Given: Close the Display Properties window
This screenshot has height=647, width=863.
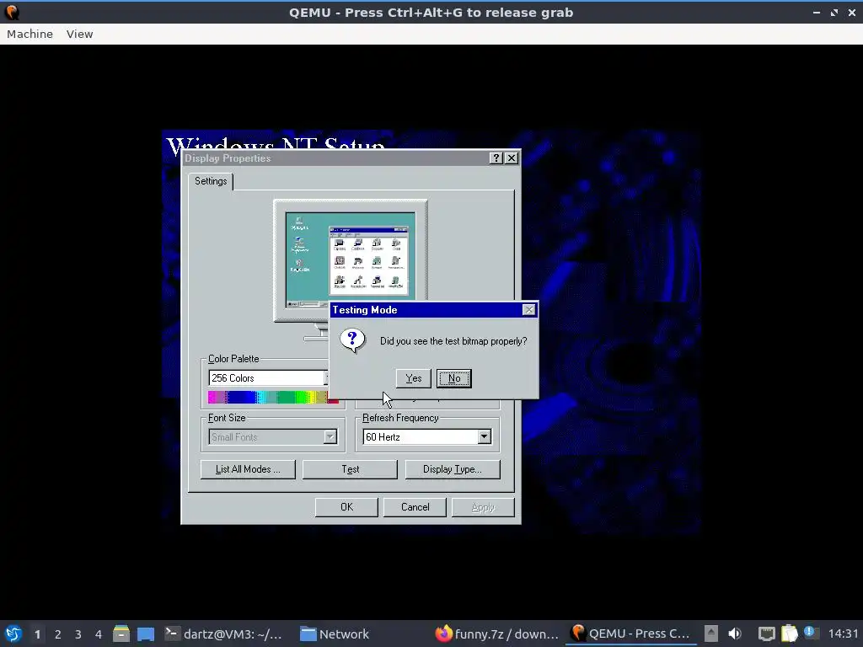Looking at the screenshot, I should tap(512, 158).
